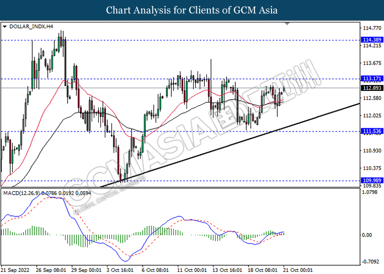Screen dimensions: 384x274
Task: Click the 114.770 price axis value
Action: pyautogui.click(x=372, y=28)
